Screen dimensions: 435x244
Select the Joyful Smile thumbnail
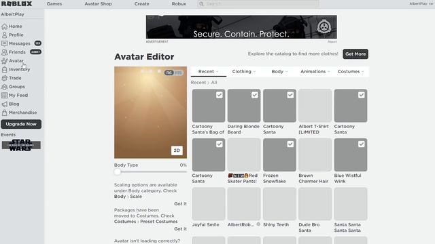coord(209,204)
